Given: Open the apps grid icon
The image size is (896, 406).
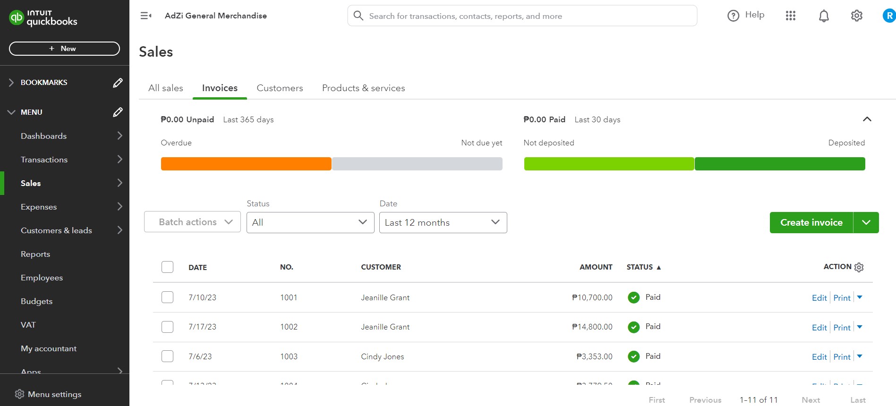Looking at the screenshot, I should (791, 16).
